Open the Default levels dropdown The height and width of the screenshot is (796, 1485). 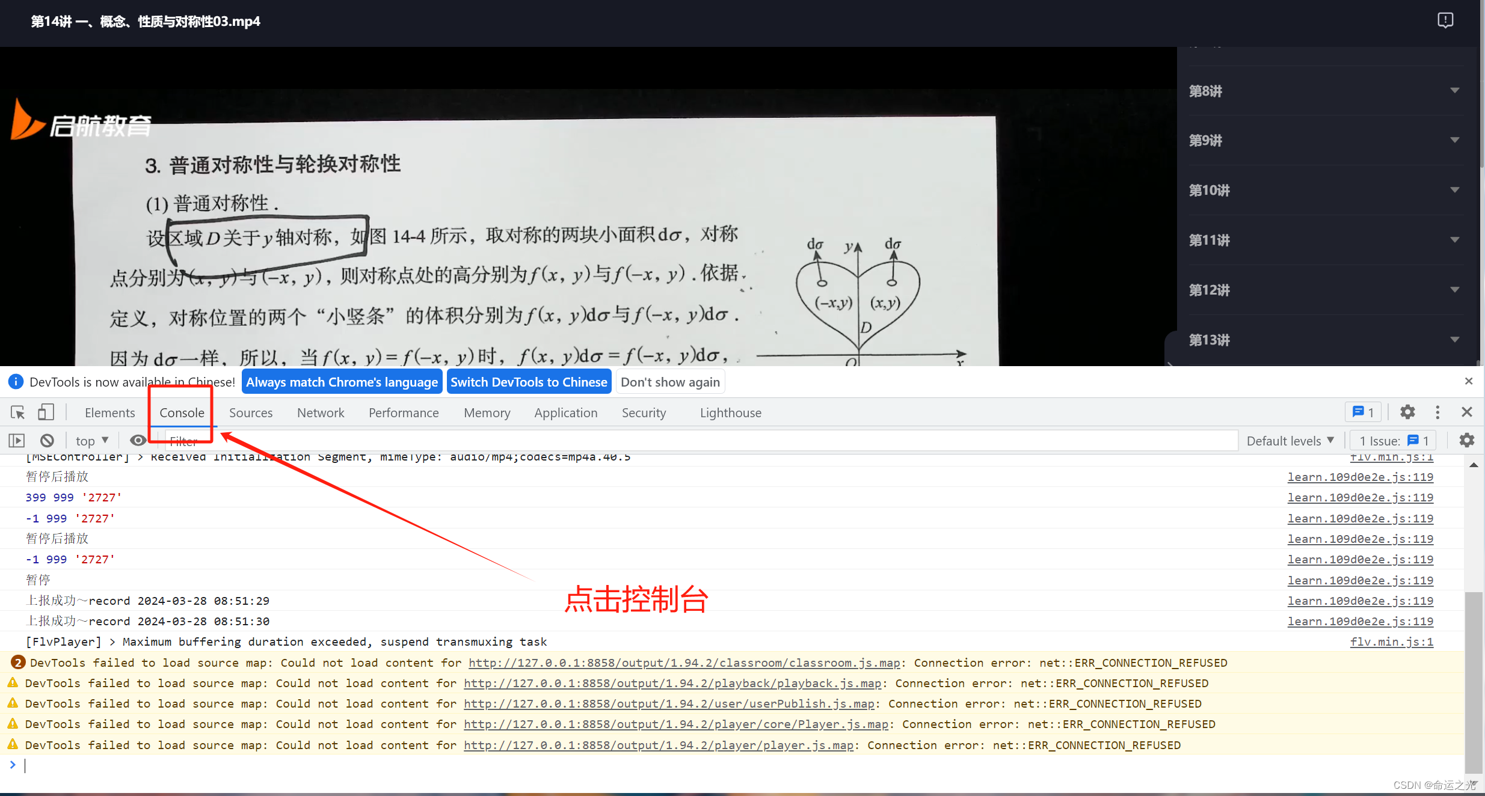[x=1290, y=441]
